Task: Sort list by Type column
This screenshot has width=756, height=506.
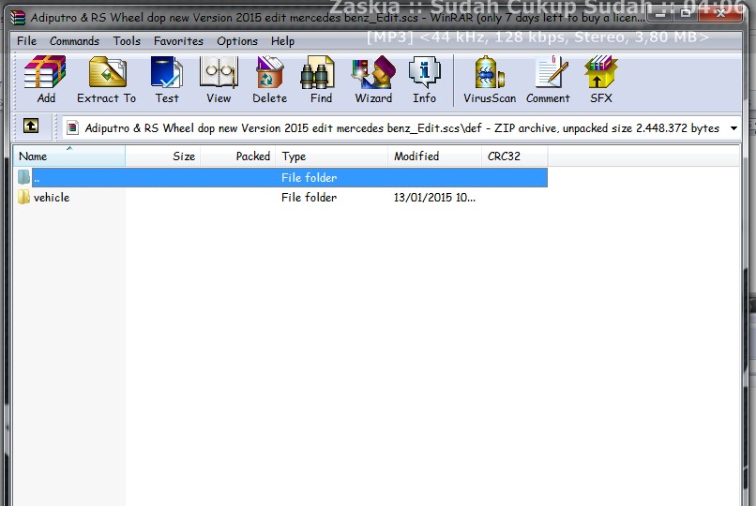Action: pos(332,156)
